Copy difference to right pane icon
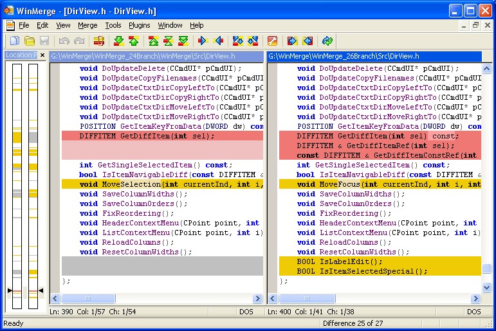The height and width of the screenshot is (331, 496). click(203, 41)
